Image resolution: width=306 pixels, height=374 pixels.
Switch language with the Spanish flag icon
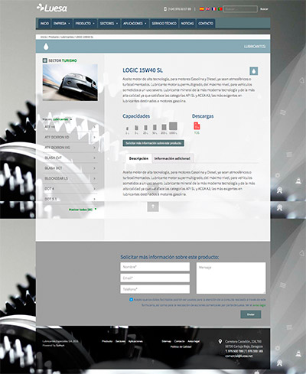coord(201,9)
